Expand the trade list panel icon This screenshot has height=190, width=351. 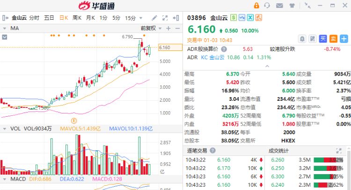click(x=339, y=151)
